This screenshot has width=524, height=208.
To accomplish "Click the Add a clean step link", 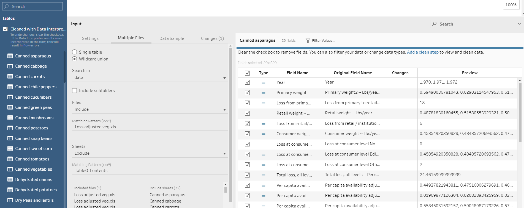I will pyautogui.click(x=423, y=52).
